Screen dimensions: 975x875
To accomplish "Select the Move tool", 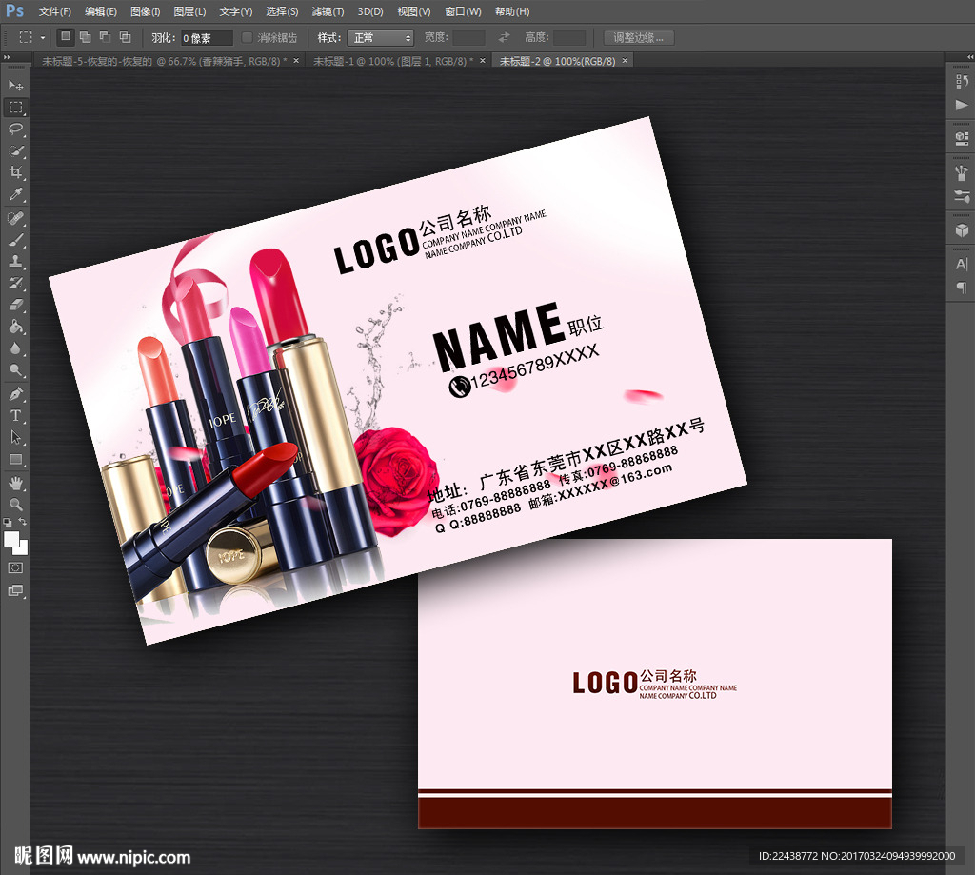I will [x=15, y=85].
